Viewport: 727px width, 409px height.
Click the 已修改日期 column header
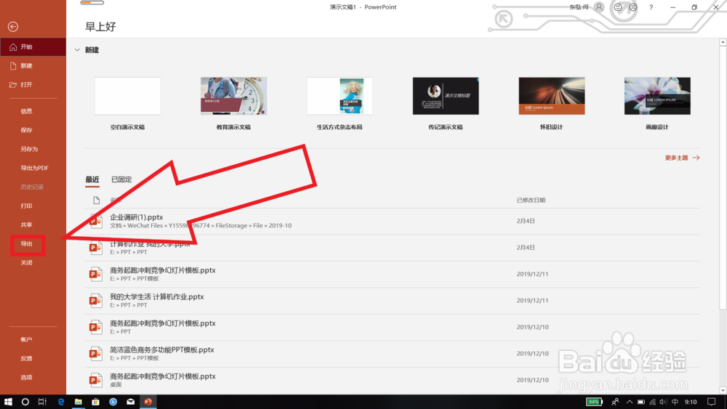(531, 200)
